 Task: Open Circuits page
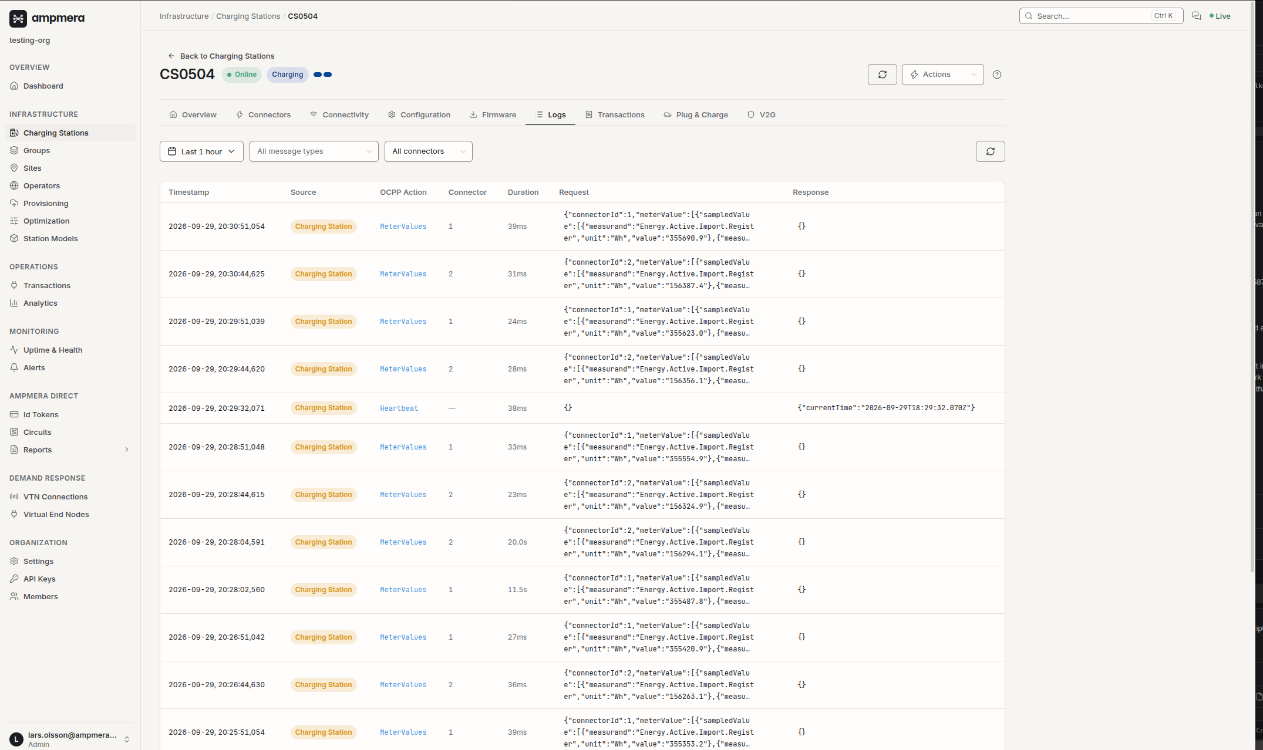coord(70,432)
